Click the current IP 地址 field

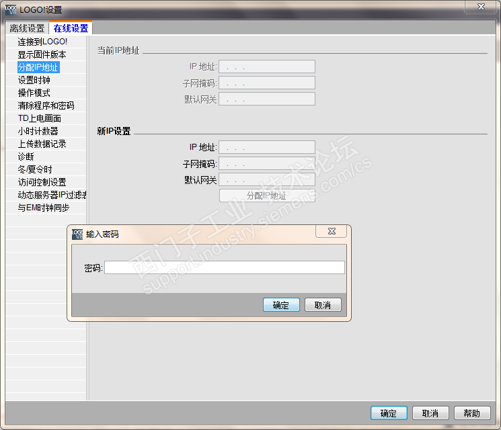[x=267, y=67]
